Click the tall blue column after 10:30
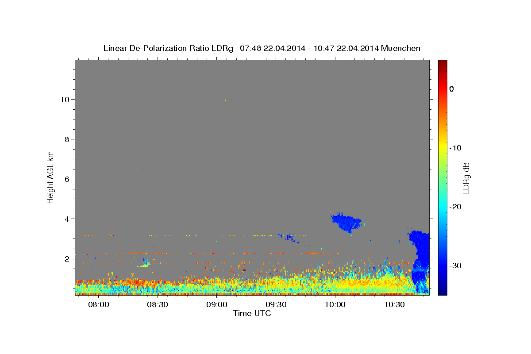The height and width of the screenshot is (354, 531). point(420,261)
